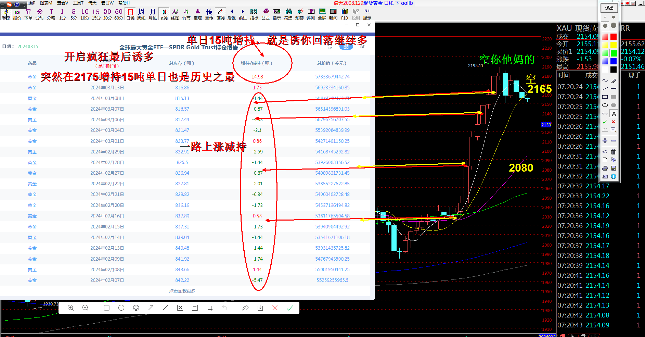This screenshot has height=337, width=645.
Task: Open the 查看V menu
Action: (62, 3)
